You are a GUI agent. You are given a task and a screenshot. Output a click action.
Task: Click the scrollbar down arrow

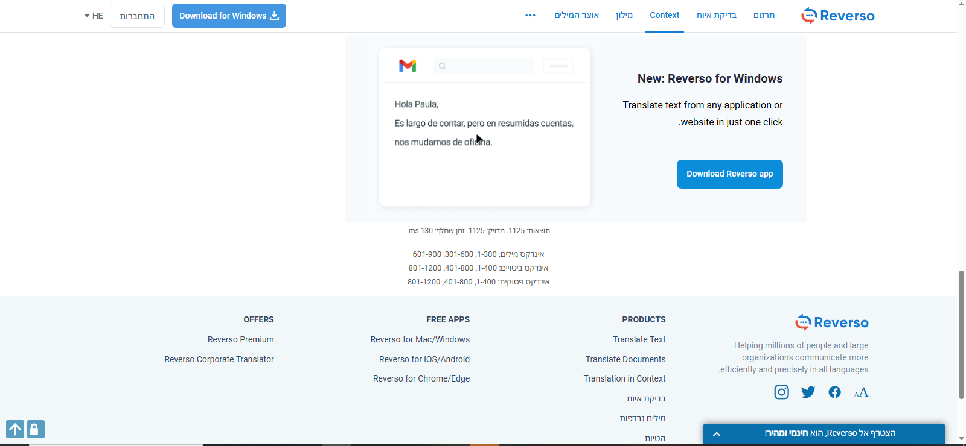(961, 439)
